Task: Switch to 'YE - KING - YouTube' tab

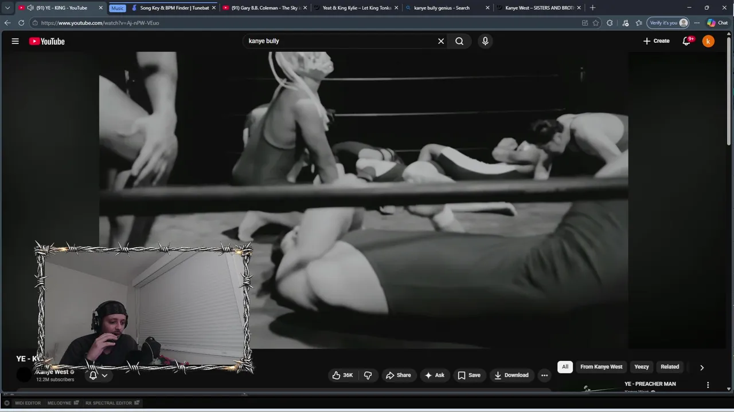Action: [x=61, y=8]
